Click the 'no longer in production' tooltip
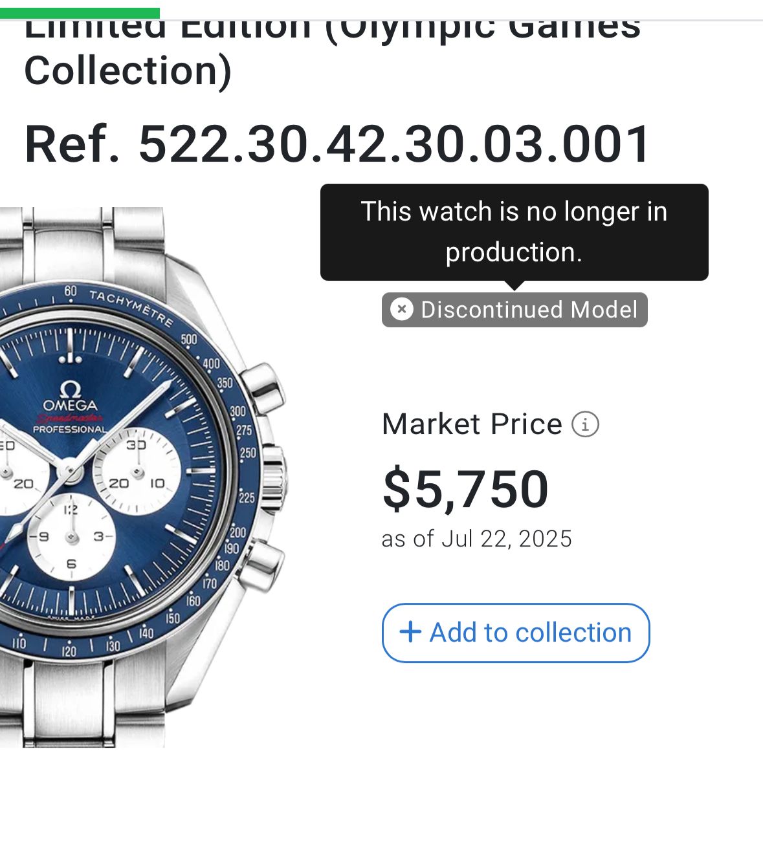This screenshot has width=763, height=848. coord(514,232)
